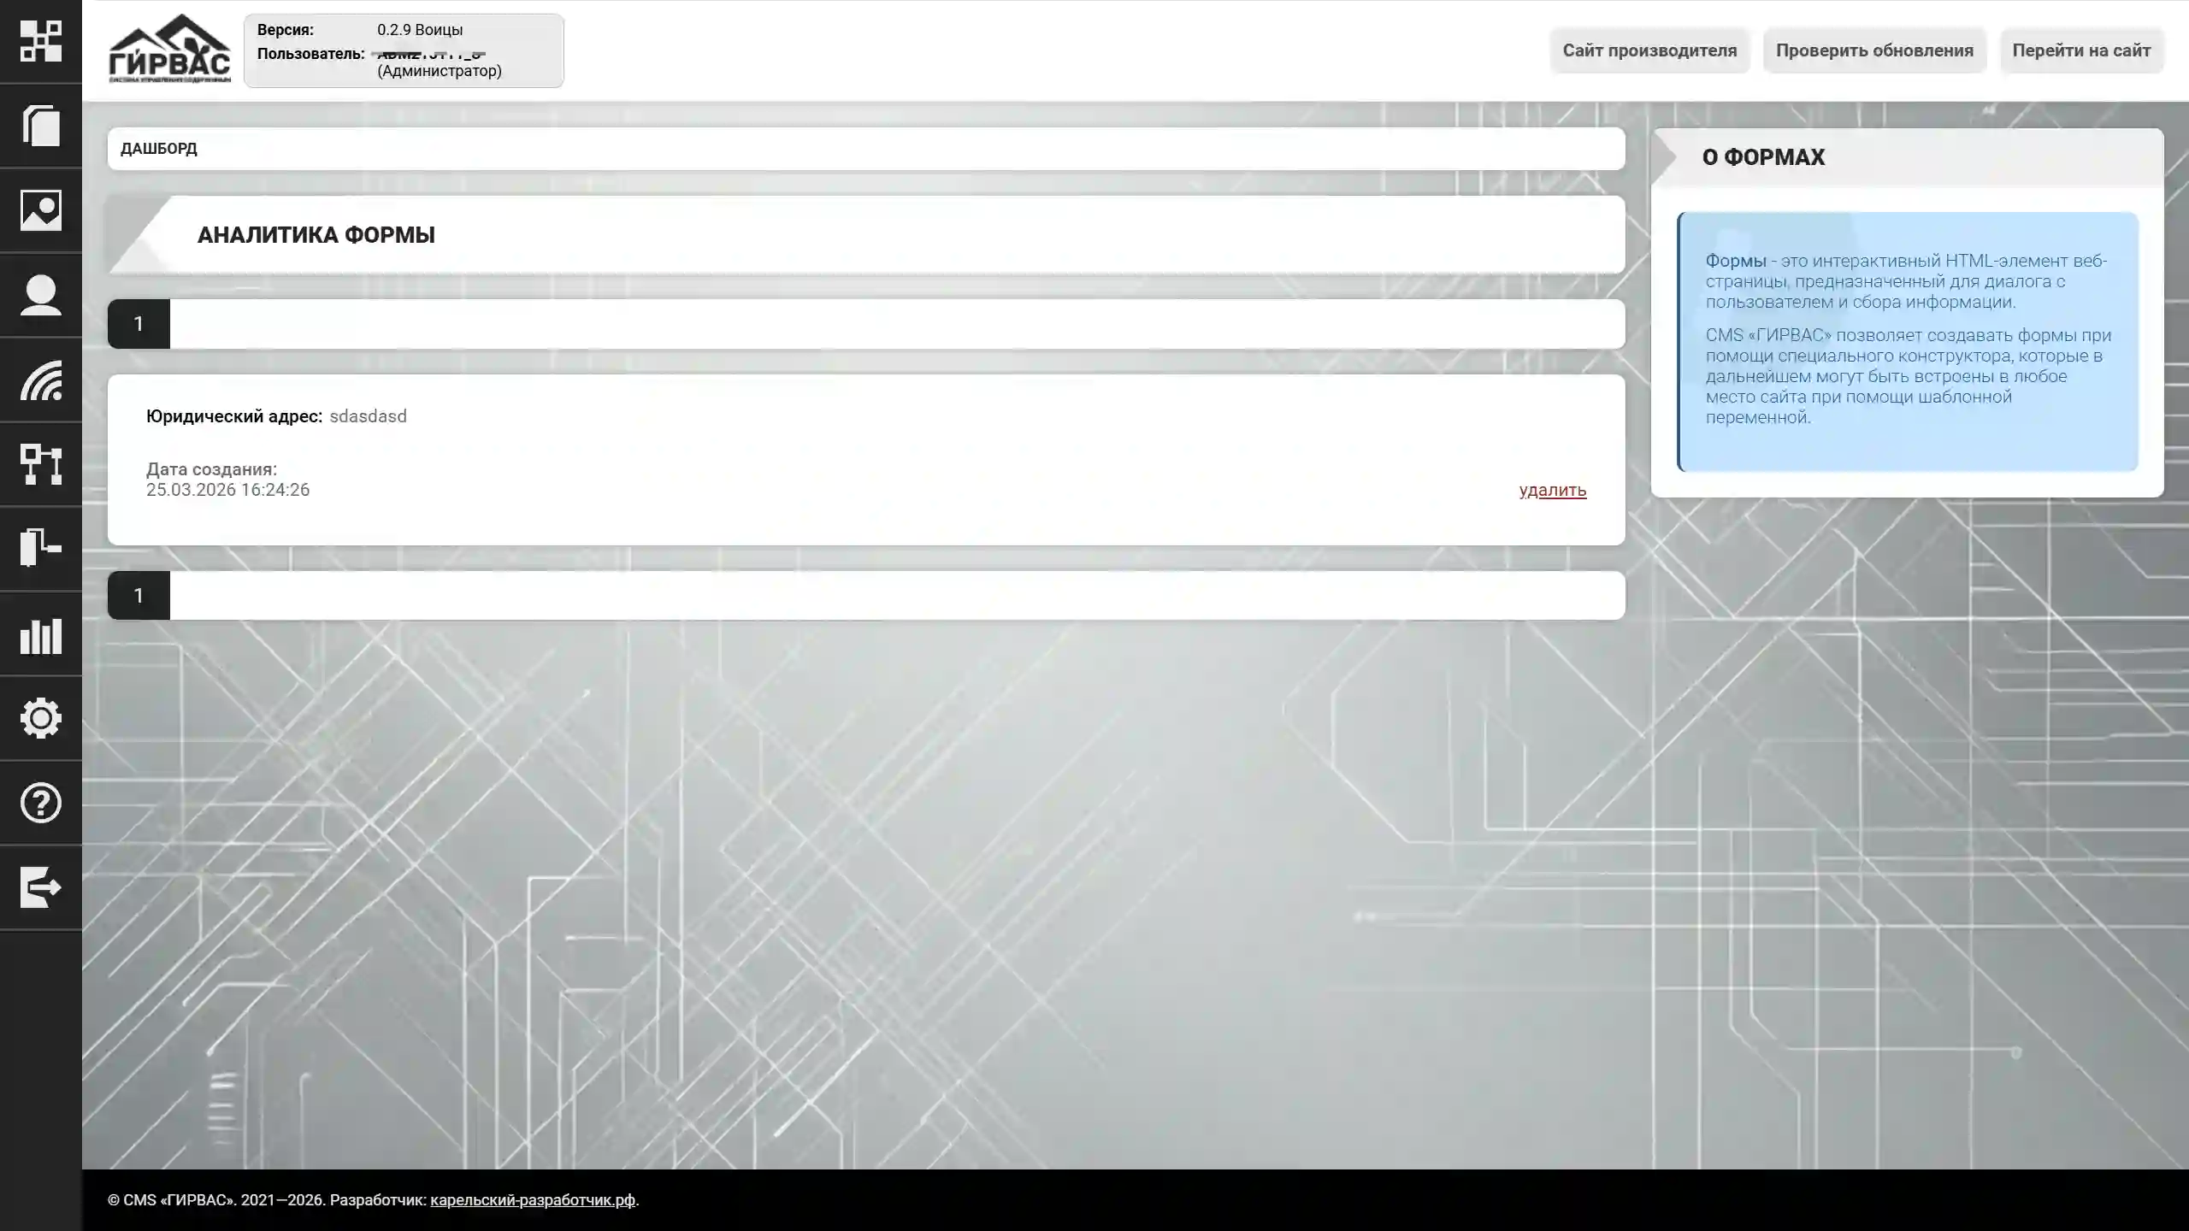Screen dimensions: 2189x1231
Task: Click Проверить обновления button
Action: 1873,50
